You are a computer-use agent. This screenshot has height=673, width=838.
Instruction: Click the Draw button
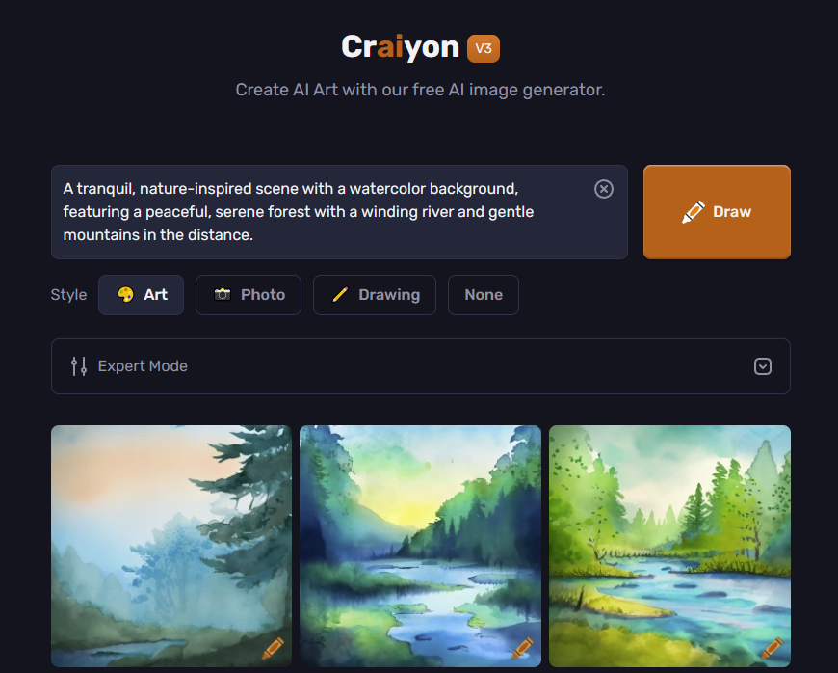click(x=717, y=212)
